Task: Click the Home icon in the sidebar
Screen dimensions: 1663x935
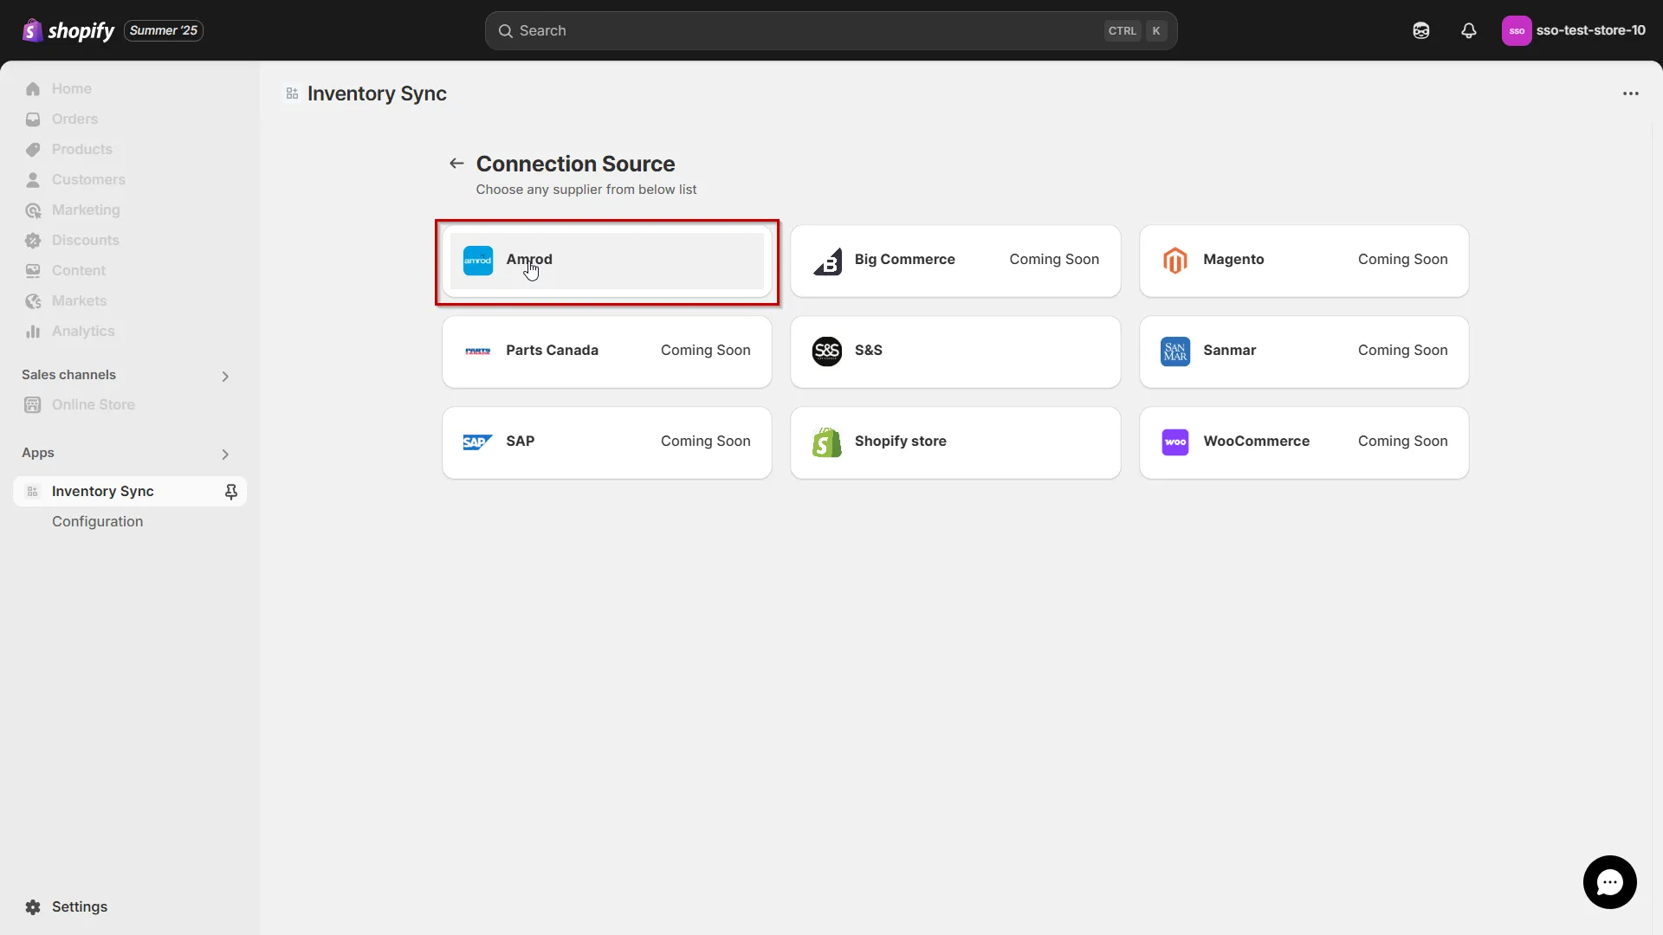Action: pyautogui.click(x=33, y=88)
